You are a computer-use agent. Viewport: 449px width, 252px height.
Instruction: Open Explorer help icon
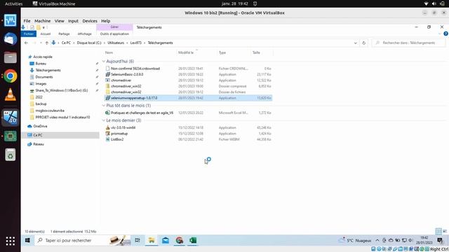(445, 34)
